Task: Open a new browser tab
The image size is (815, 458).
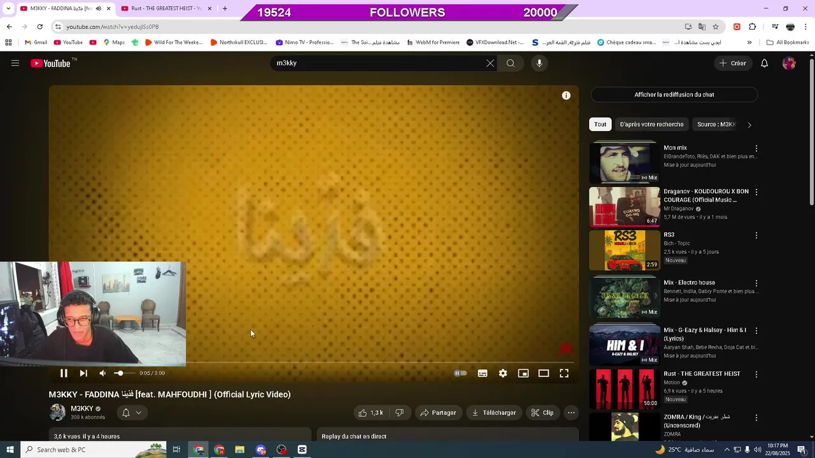Action: tap(225, 8)
